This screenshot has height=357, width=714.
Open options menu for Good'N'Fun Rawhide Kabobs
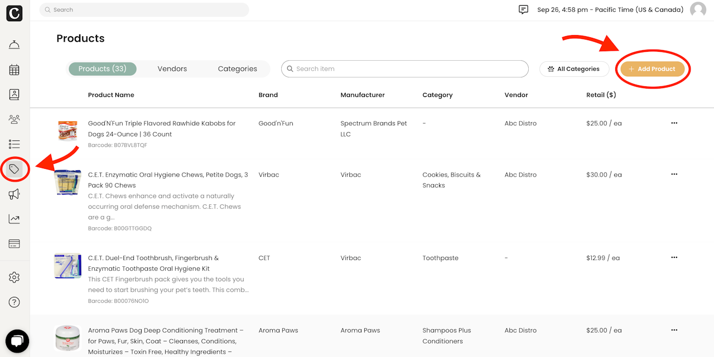(674, 123)
